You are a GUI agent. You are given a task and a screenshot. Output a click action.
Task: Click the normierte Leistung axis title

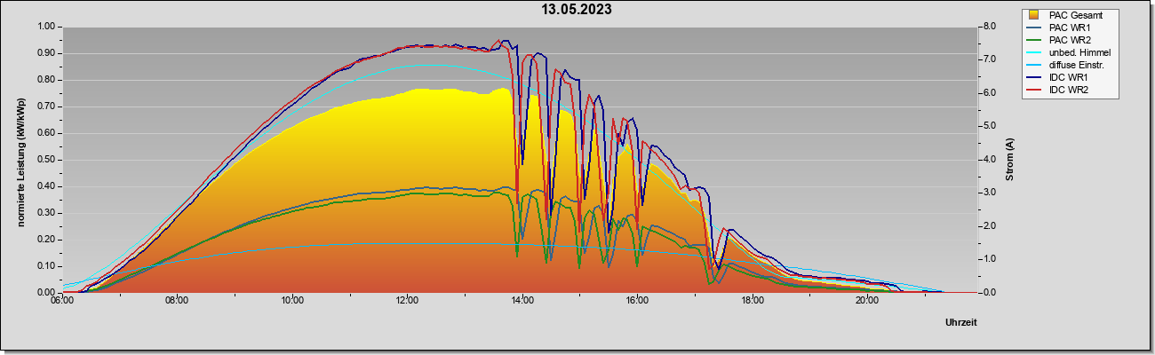pyautogui.click(x=21, y=160)
